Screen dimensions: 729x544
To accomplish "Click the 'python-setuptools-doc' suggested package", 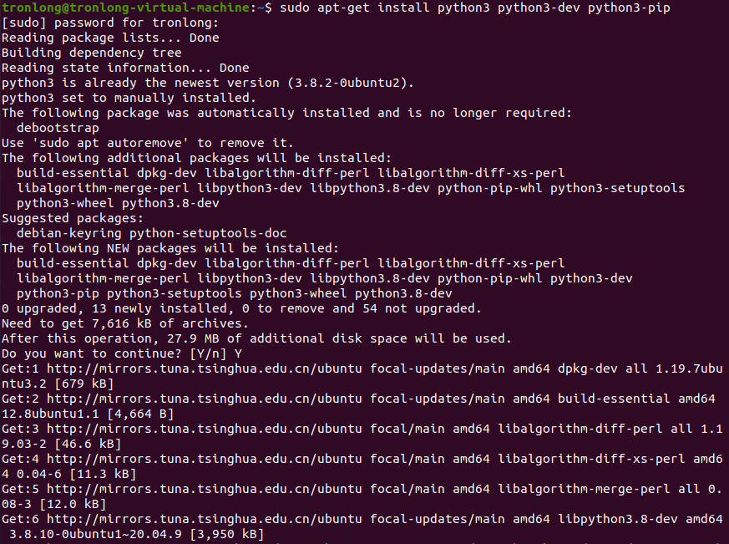I will (x=208, y=233).
